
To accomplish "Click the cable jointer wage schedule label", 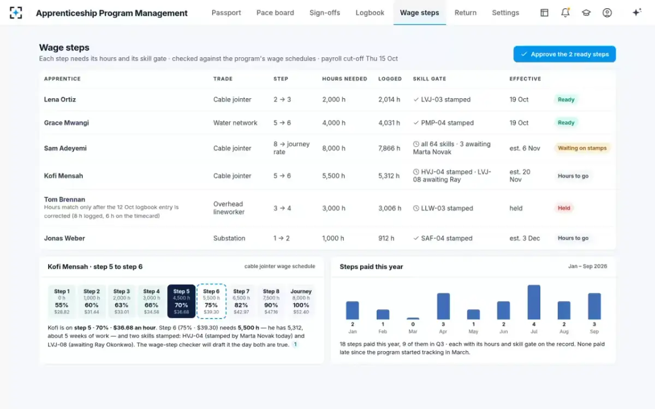I will [x=279, y=267].
